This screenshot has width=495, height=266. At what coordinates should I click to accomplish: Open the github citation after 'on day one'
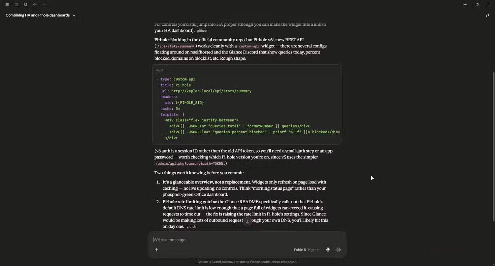[x=191, y=227]
